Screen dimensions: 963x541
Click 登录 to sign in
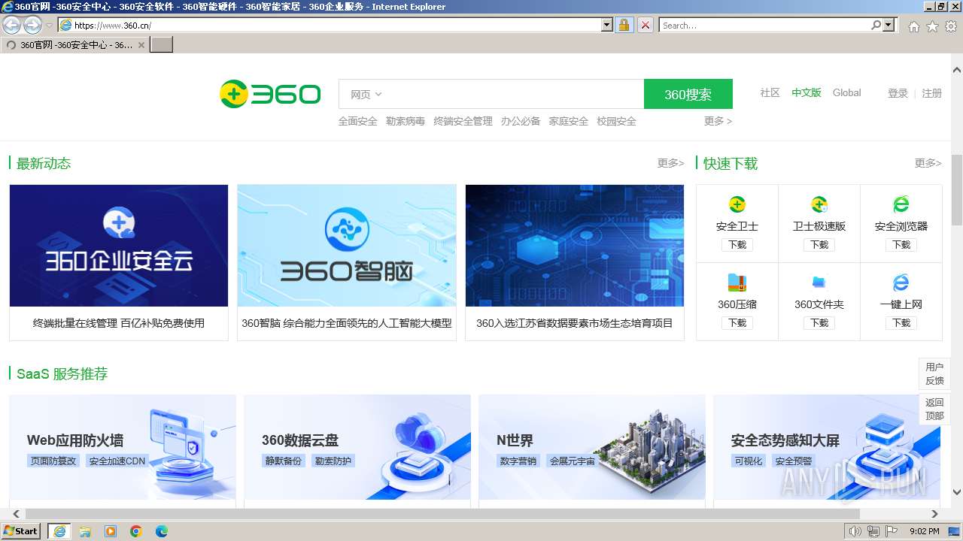pyautogui.click(x=898, y=93)
